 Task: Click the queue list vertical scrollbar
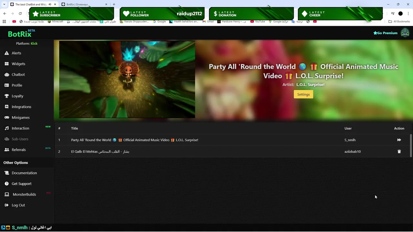tap(411, 145)
